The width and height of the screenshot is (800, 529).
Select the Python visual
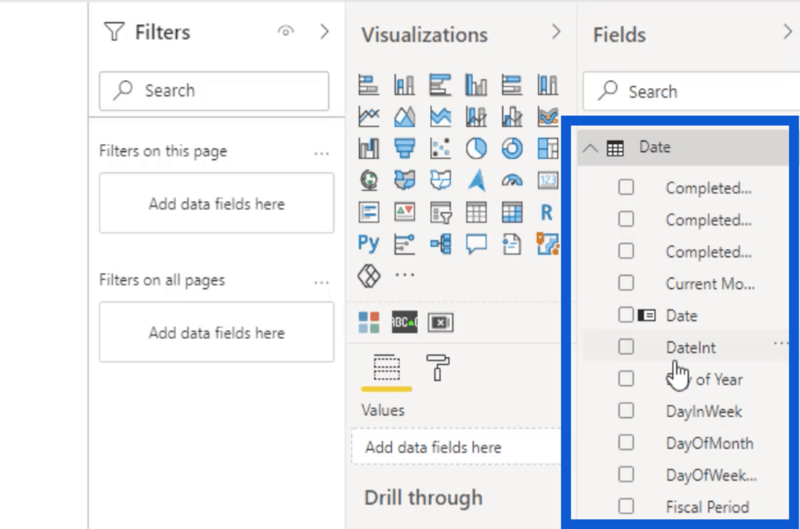tap(369, 243)
